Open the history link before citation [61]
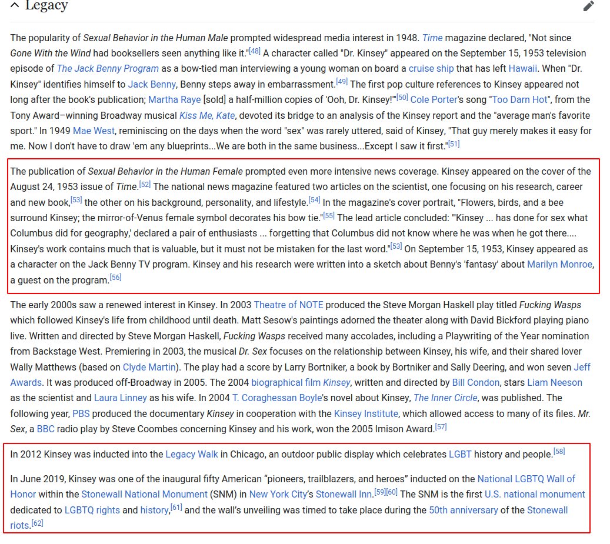Viewport: 610px width, 544px height. click(155, 510)
